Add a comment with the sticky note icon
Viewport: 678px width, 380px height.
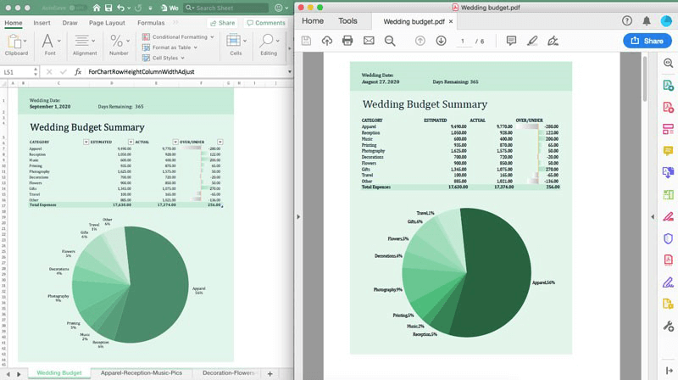click(x=511, y=41)
